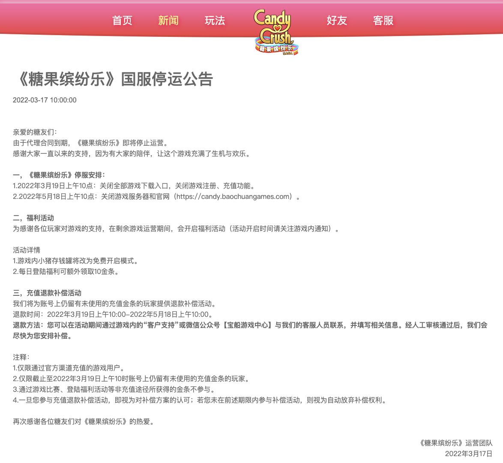
Task: Click the 活动详情 label
Action: (27, 250)
